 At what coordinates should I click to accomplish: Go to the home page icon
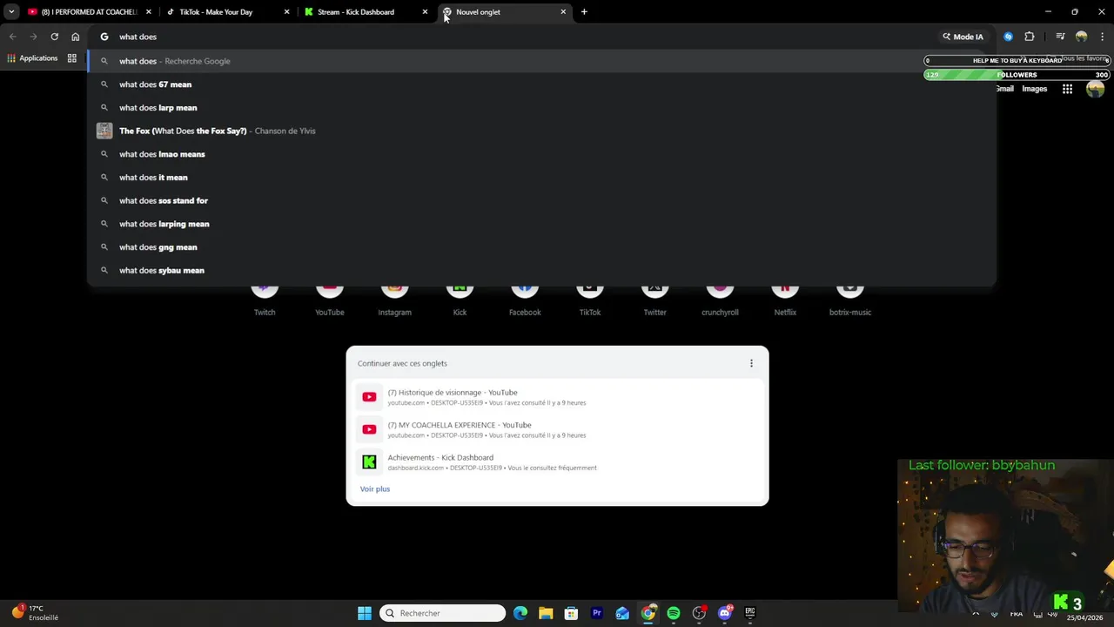click(76, 37)
